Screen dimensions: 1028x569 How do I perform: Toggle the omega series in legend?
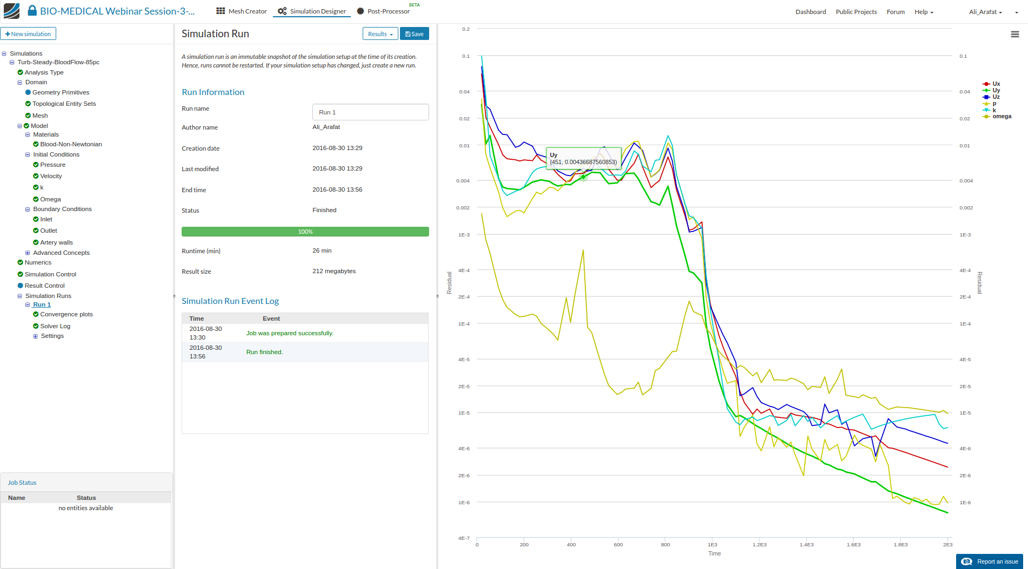coord(1001,116)
